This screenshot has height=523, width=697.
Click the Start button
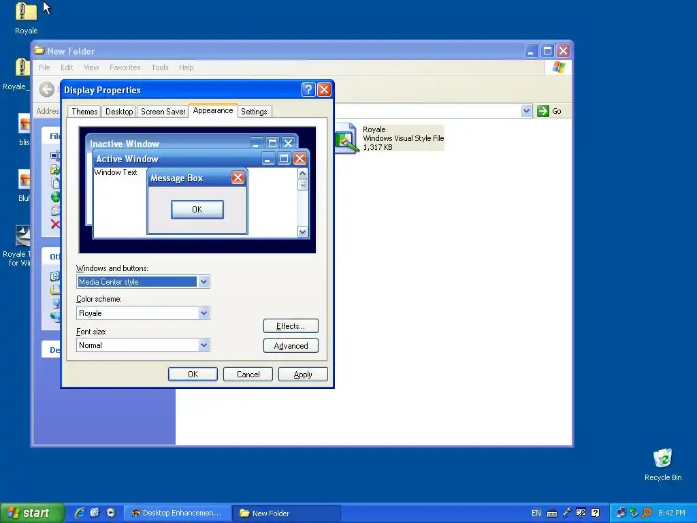[33, 513]
